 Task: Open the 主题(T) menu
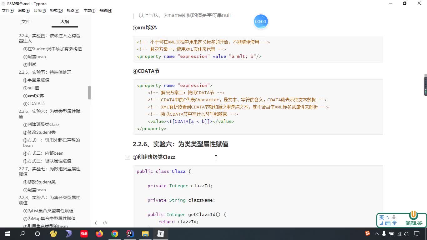89,11
